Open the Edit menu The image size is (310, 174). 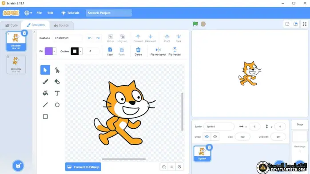tap(50, 12)
